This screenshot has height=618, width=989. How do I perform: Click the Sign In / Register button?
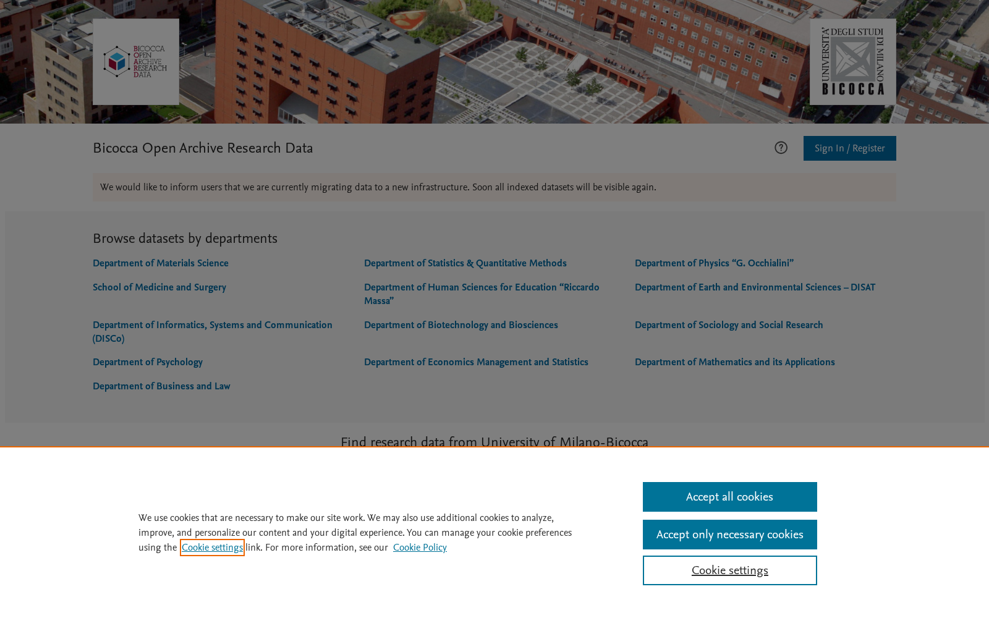tap(850, 148)
